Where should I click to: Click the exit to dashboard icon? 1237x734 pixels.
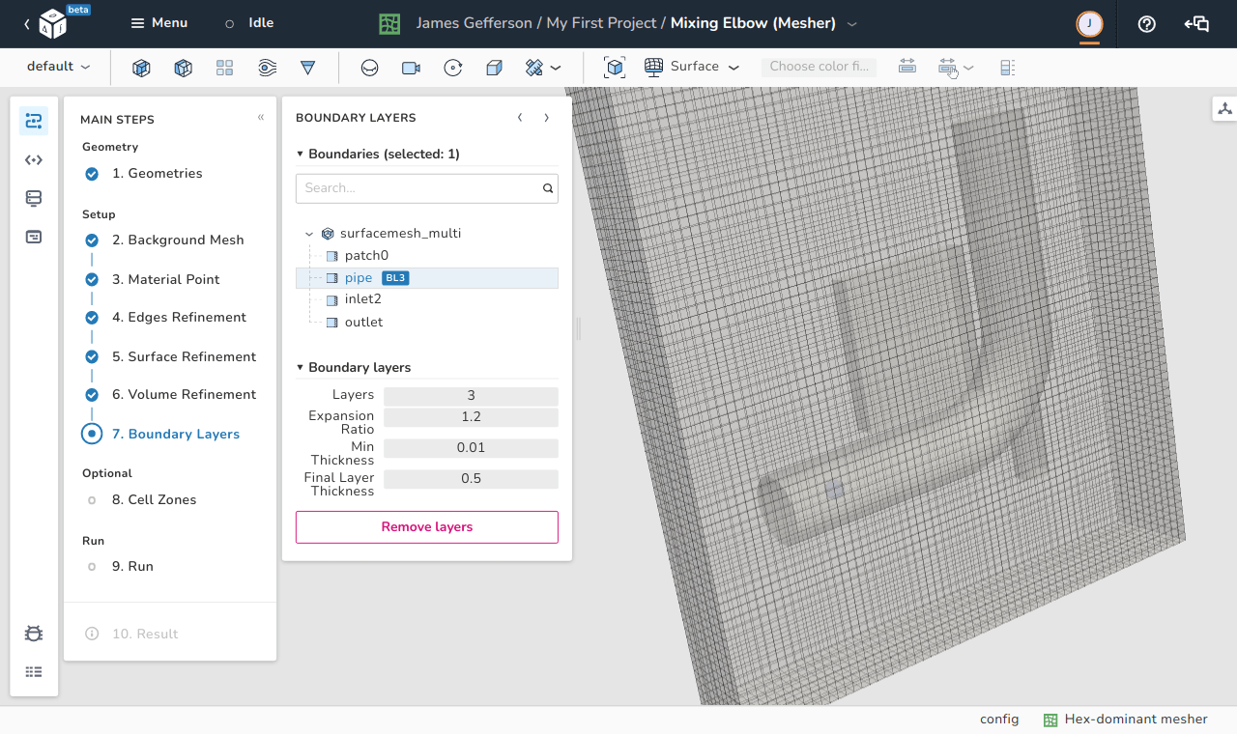click(1196, 24)
